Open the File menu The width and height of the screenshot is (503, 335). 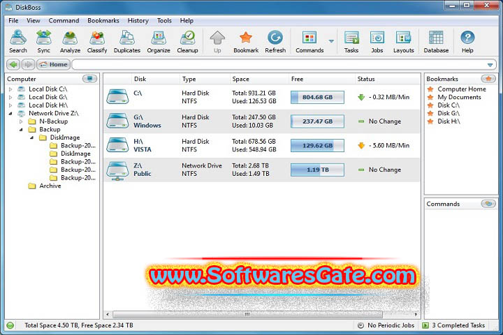[x=13, y=20]
